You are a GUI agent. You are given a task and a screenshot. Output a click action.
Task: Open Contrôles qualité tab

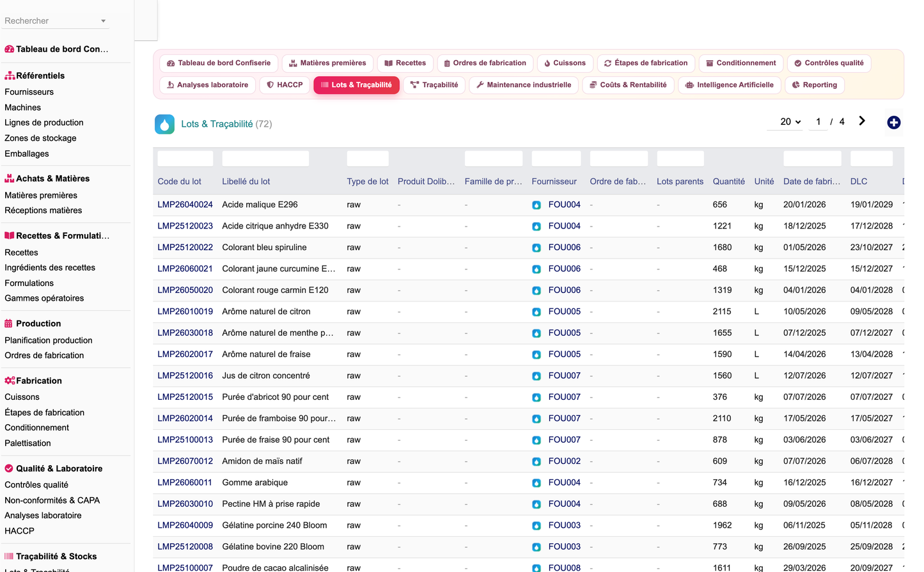point(829,63)
